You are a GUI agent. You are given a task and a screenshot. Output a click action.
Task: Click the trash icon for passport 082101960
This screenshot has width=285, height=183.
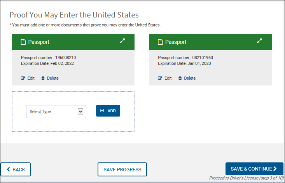tap(180, 78)
